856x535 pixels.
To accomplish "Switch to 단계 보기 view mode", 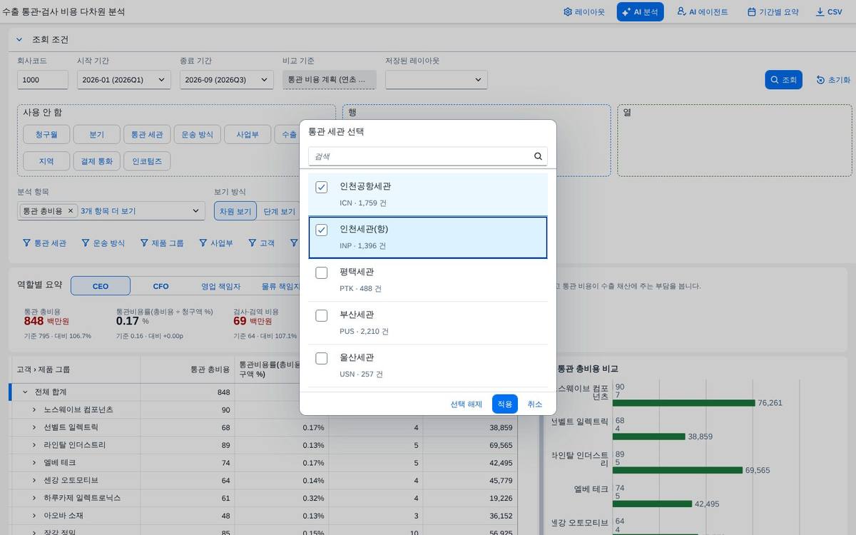I will (279, 211).
